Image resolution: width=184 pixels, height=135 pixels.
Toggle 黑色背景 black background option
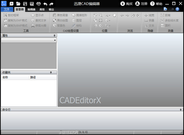(x=61, y=15)
